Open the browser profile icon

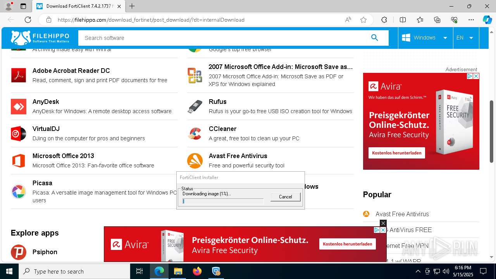click(9, 6)
